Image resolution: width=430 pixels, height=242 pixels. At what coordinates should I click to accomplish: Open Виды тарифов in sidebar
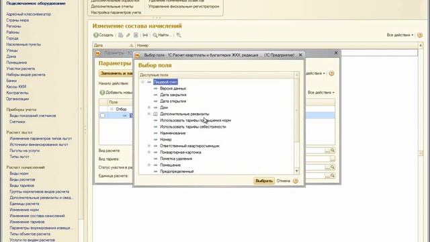click(21, 186)
